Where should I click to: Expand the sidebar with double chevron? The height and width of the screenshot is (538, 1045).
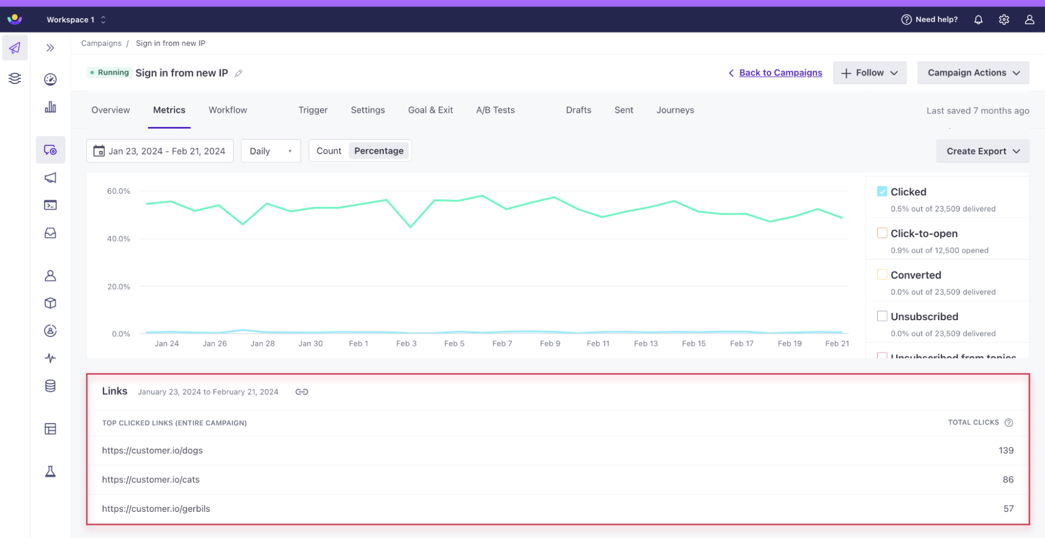[x=50, y=48]
